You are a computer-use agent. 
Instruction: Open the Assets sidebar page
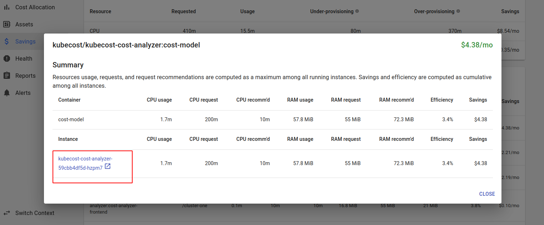click(24, 24)
